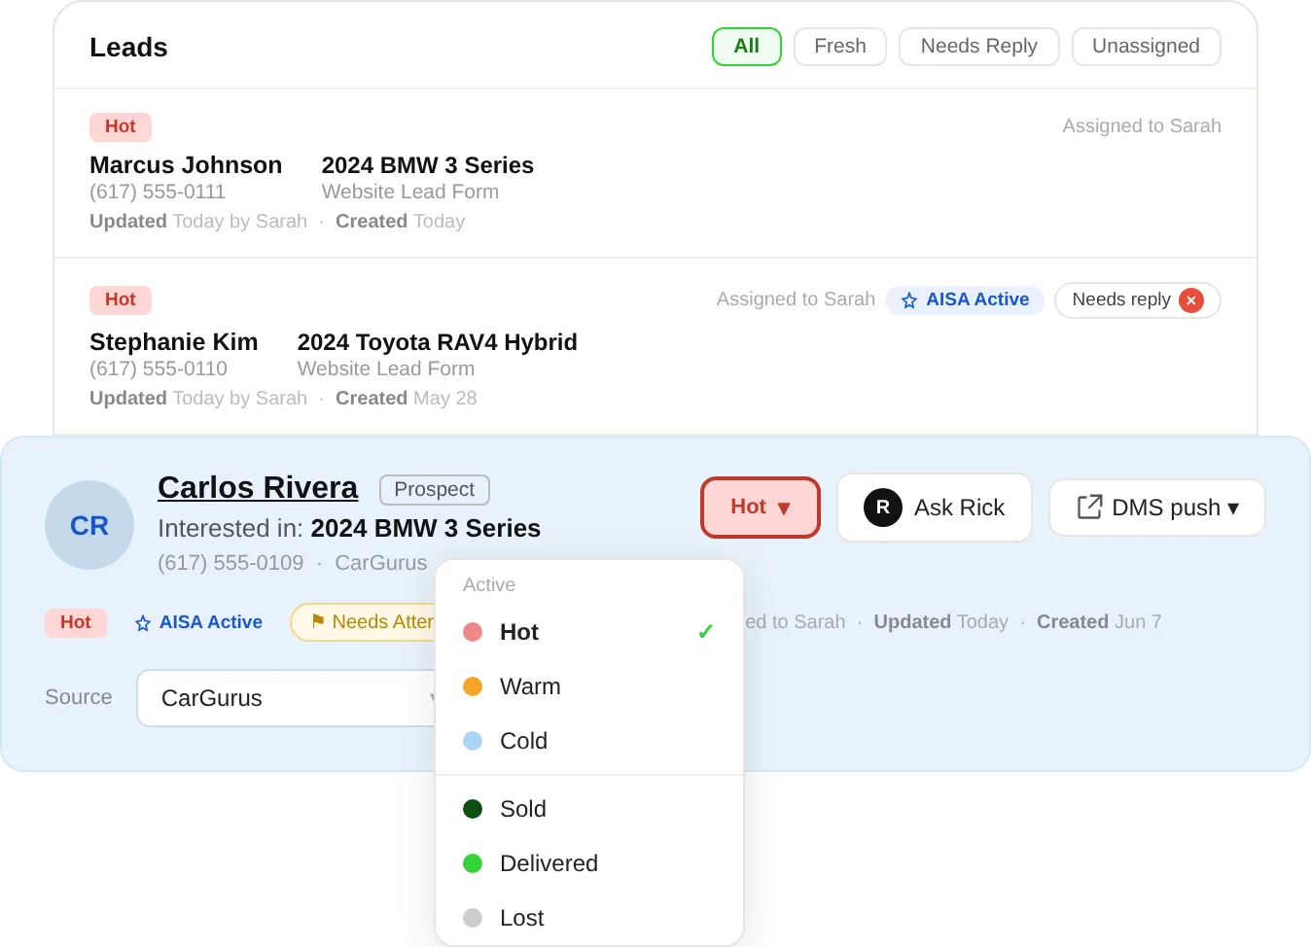Screen dimensions: 1311x947
Task: Select the Unassigned filter
Action: coord(1147,47)
